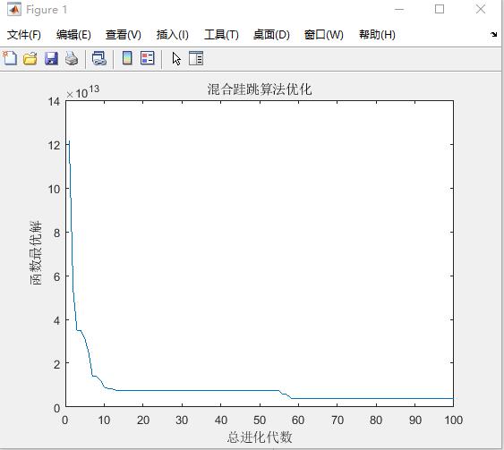Viewport: 504px width, 450px height.
Task: Click the x-axis tick label 80
Action: 376,420
